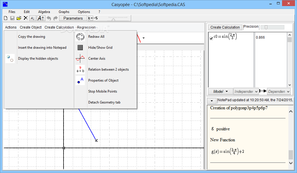Open the ? help menu
The height and width of the screenshot is (173, 297).
(99, 12)
